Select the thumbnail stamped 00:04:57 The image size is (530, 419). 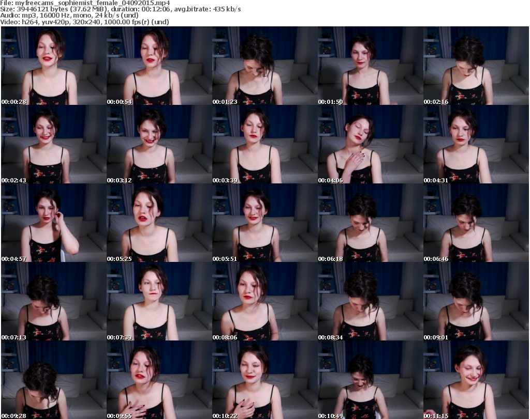click(54, 223)
